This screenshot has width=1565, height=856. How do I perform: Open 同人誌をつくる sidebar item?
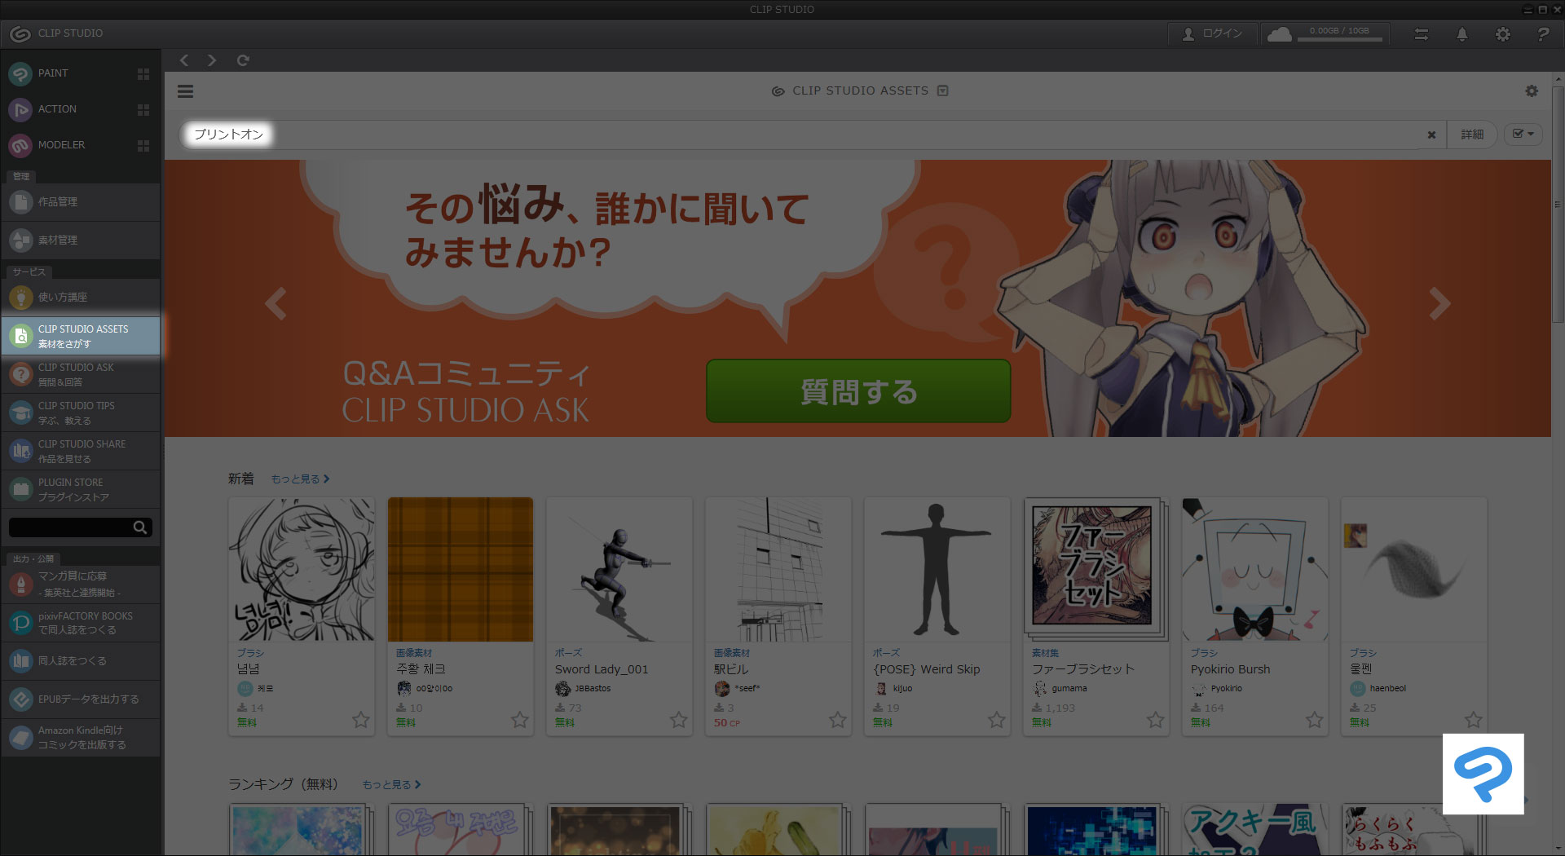tap(81, 661)
